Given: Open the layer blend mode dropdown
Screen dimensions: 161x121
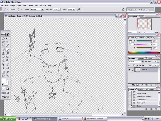Looking at the screenshot, I should 143,62.
